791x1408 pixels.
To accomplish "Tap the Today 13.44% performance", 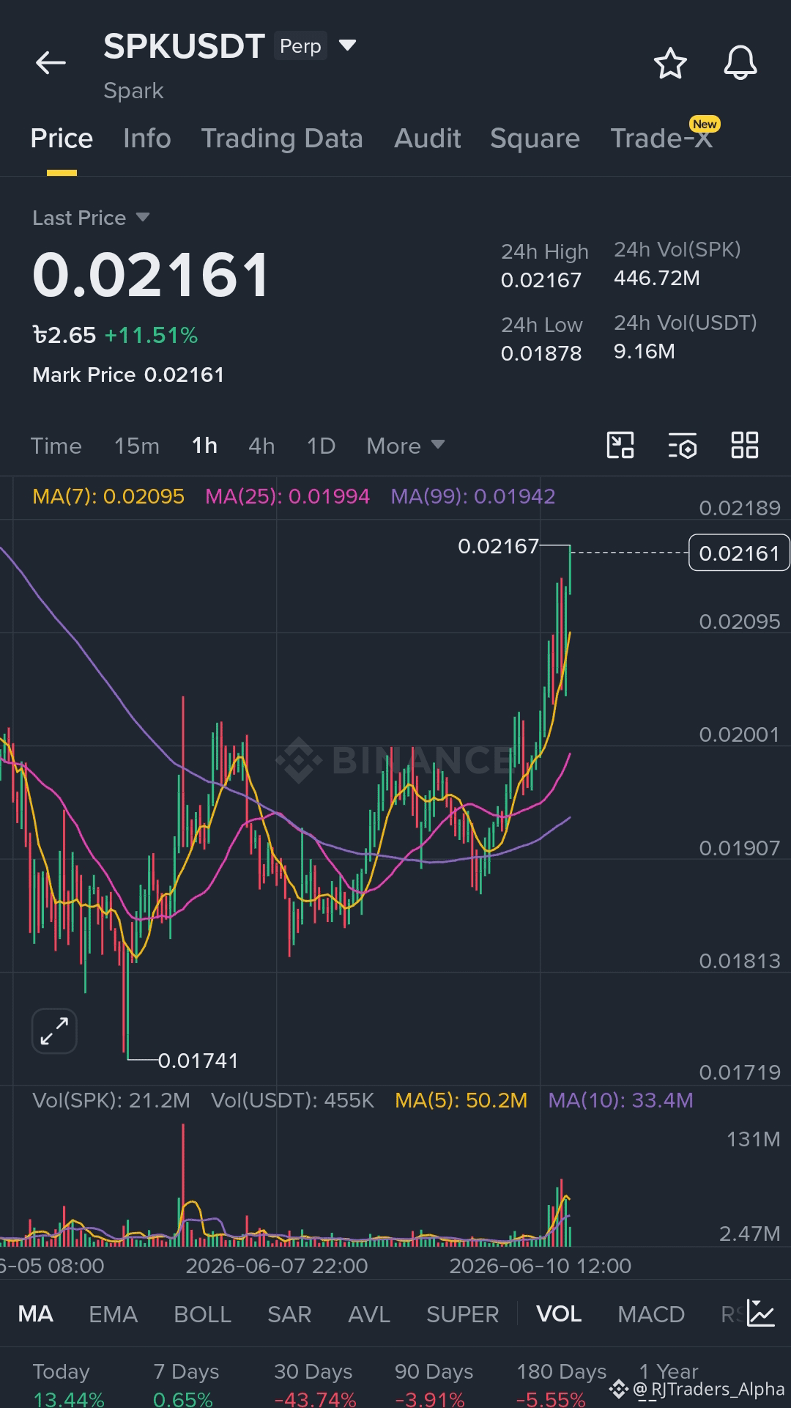I will click(x=68, y=1385).
